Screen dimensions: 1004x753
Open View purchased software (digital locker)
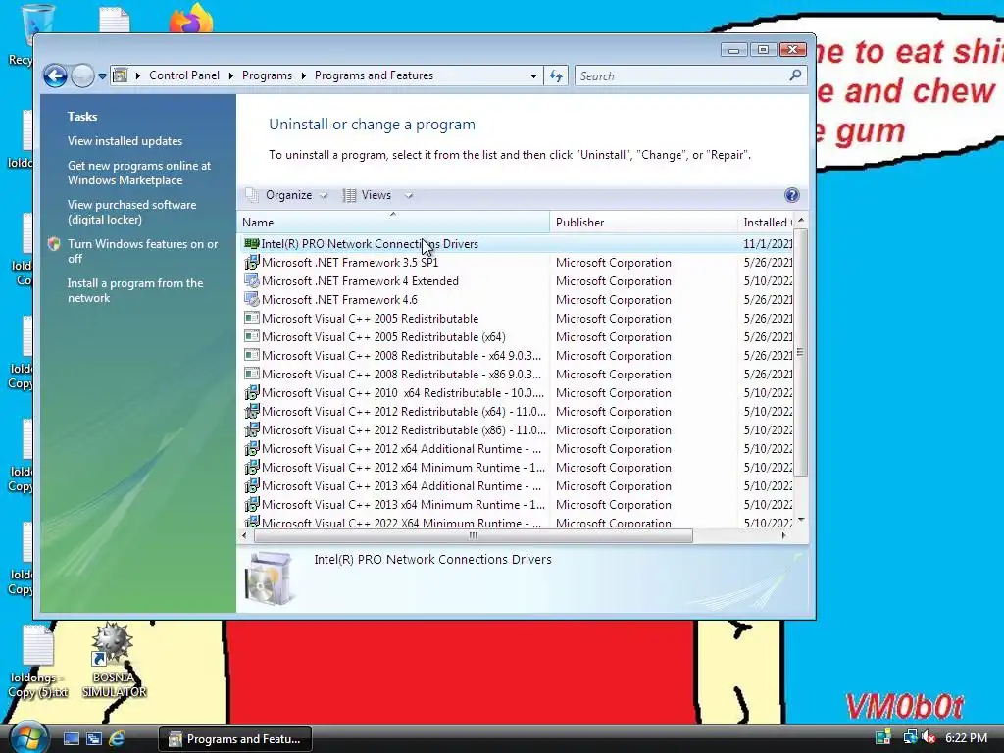[132, 212]
